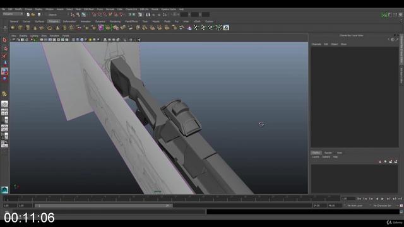The image size is (404, 227).
Task: Toggle Attribute Editor visibility top-right icon
Action: coord(389,15)
